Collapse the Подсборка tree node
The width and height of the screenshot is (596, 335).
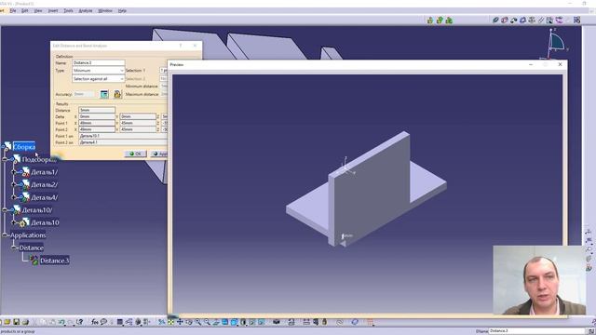pyautogui.click(x=5, y=159)
